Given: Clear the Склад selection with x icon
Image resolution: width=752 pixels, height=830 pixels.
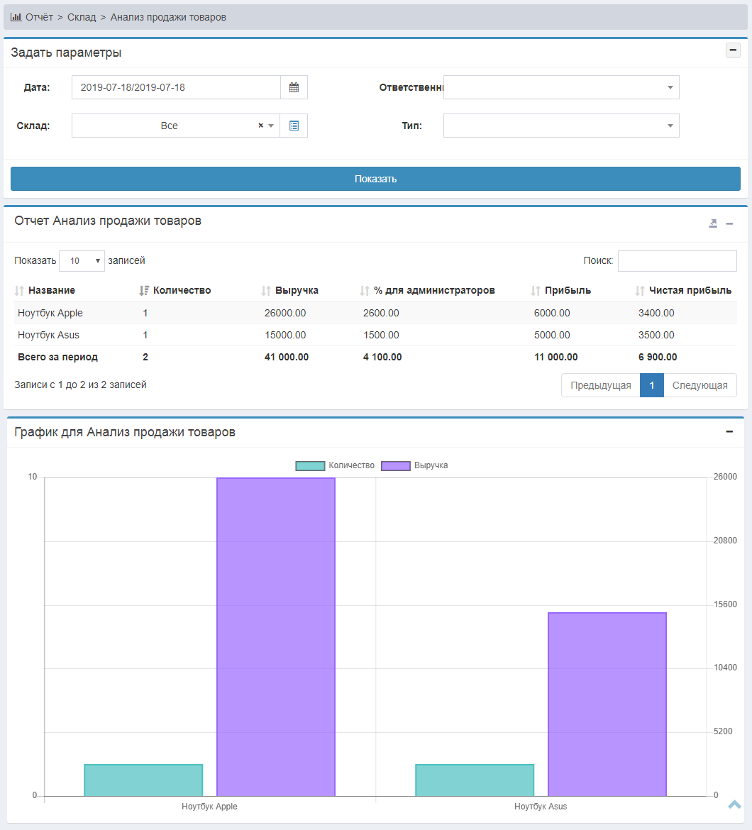Looking at the screenshot, I should (260, 126).
